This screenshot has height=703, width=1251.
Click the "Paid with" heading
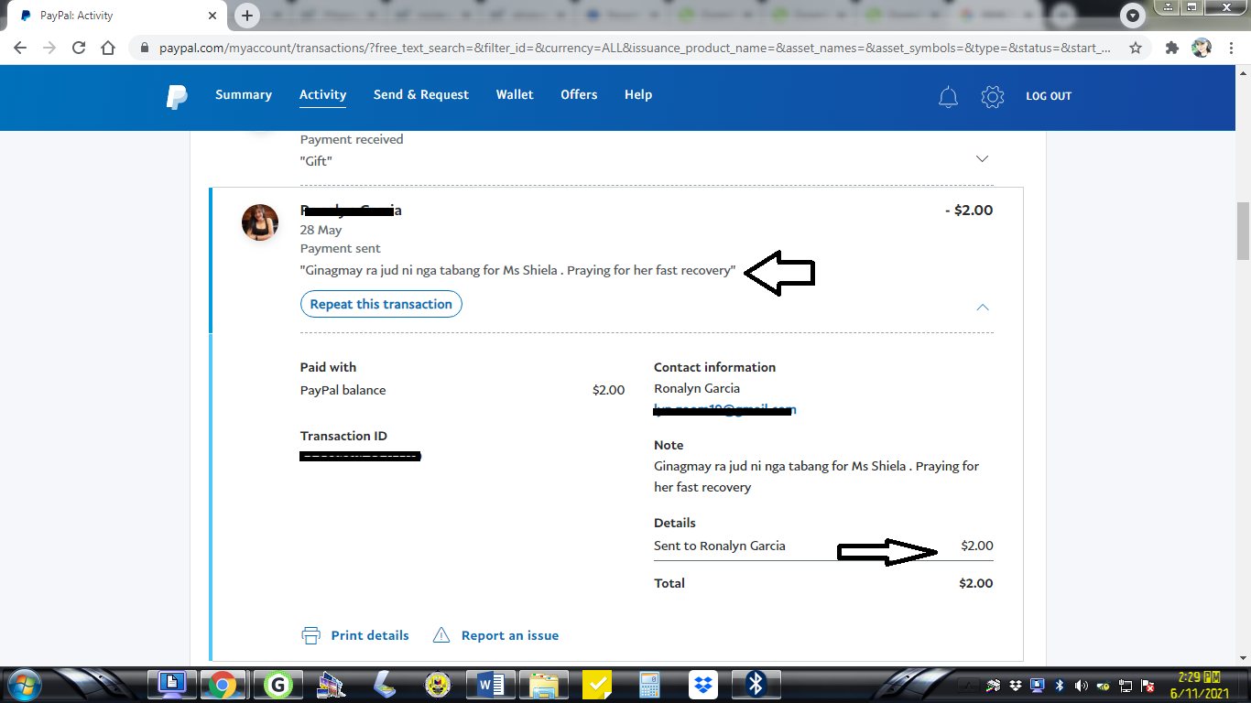(328, 367)
